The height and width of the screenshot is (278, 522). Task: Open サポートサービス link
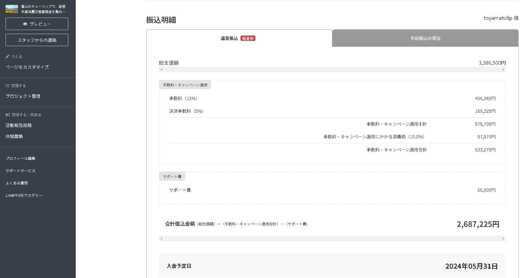point(20,171)
